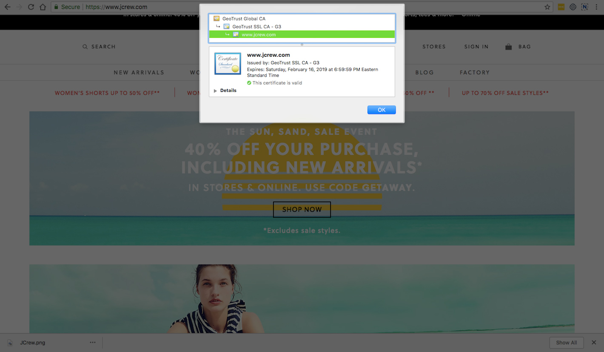
Task: Open the shopping bag icon
Action: pos(508,47)
